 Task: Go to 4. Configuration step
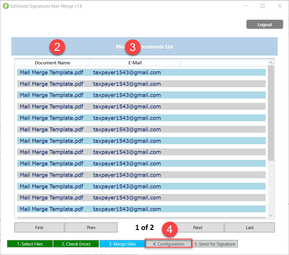pos(169,244)
